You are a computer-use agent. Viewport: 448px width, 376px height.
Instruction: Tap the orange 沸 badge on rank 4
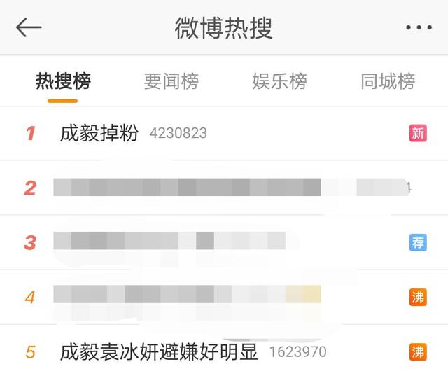pyautogui.click(x=418, y=297)
